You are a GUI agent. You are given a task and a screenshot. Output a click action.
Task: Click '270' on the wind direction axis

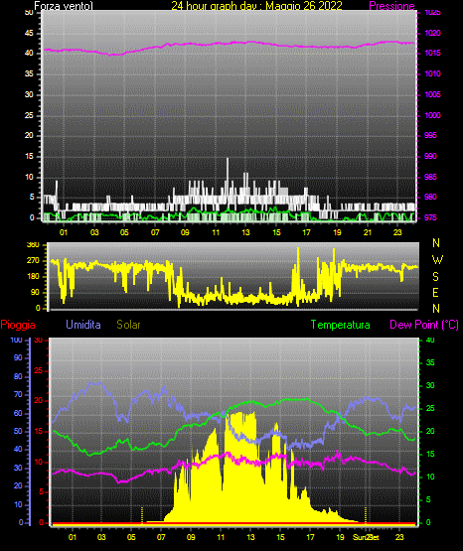33,261
